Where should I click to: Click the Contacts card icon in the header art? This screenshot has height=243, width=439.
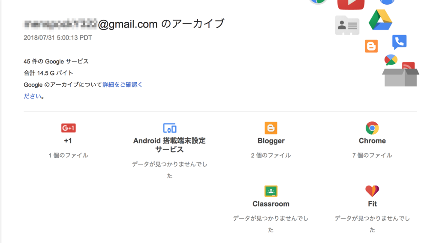pyautogui.click(x=347, y=25)
